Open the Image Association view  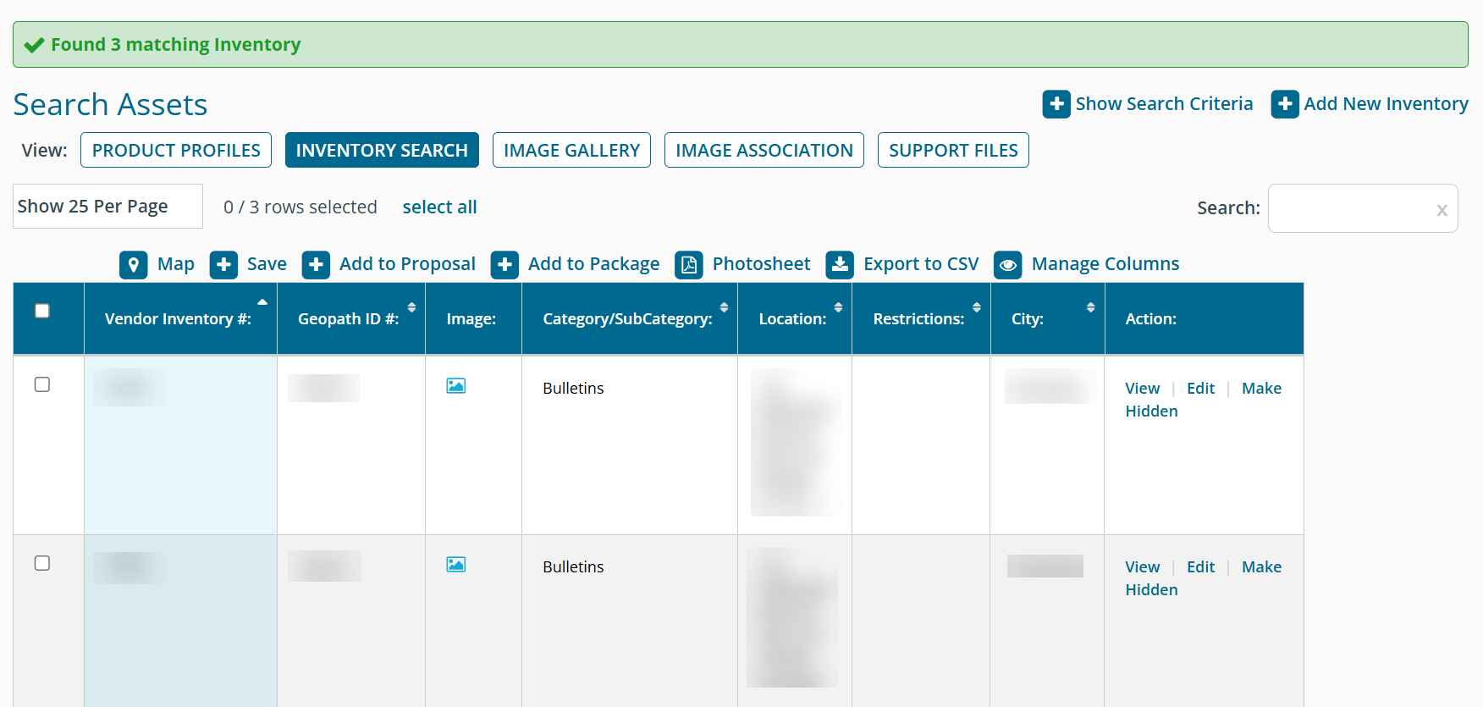(x=764, y=150)
